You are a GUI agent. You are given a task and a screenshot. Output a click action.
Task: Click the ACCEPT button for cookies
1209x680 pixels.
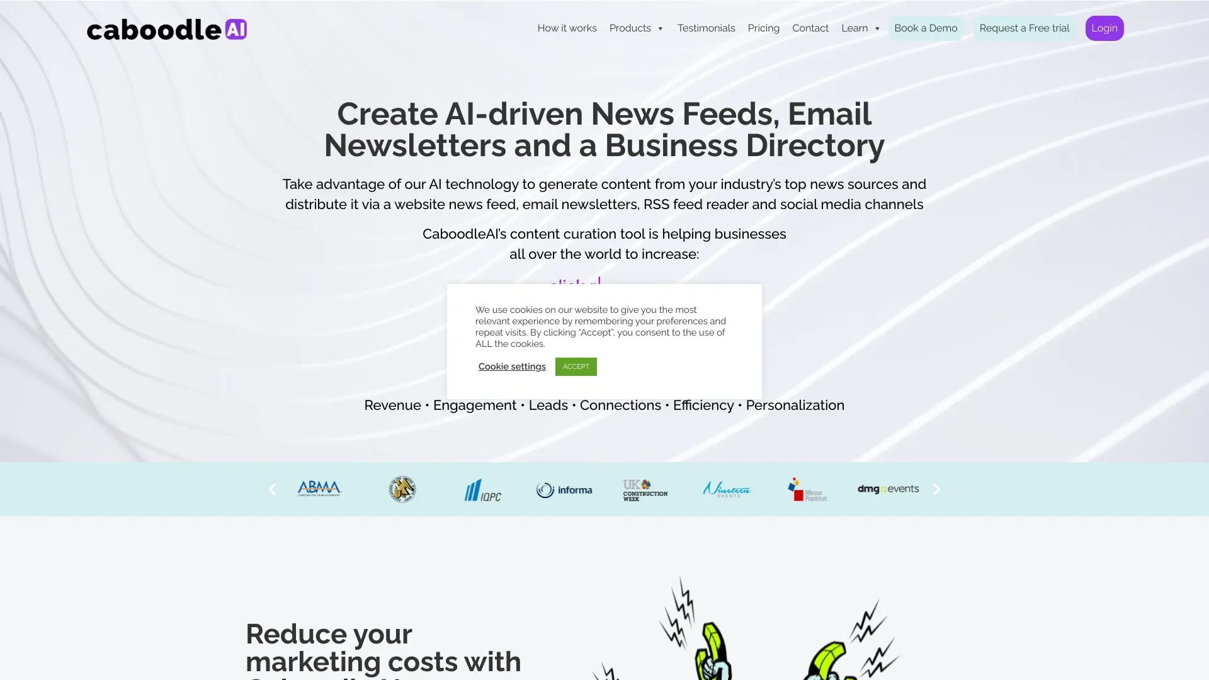576,366
